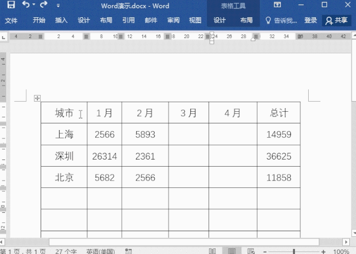The width and height of the screenshot is (356, 254).
Task: Click the 共享 share button
Action: point(337,21)
